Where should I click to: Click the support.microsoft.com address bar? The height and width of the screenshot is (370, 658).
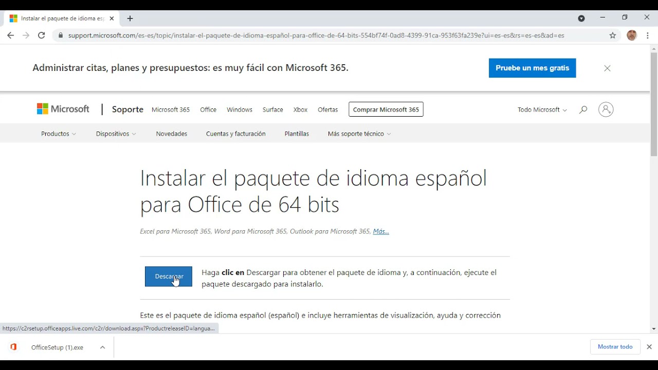(316, 35)
